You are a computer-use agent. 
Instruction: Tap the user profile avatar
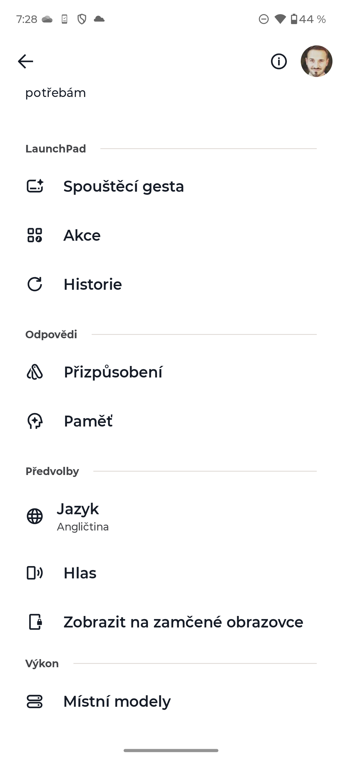[x=316, y=61]
